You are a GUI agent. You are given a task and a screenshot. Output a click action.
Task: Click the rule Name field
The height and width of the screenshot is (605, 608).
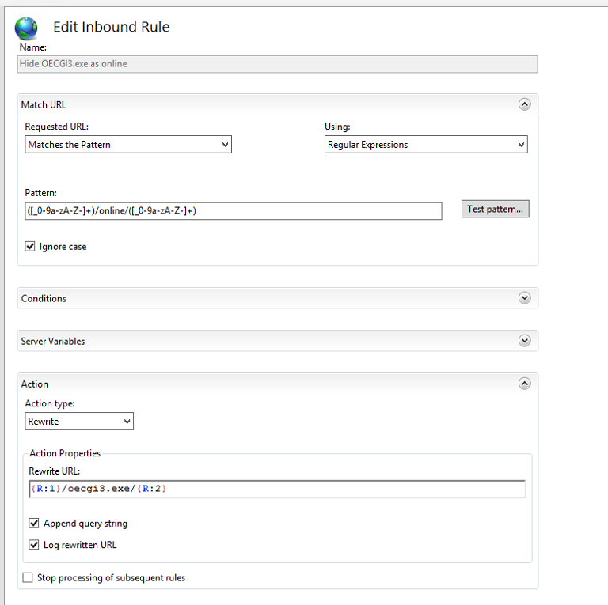pyautogui.click(x=277, y=64)
